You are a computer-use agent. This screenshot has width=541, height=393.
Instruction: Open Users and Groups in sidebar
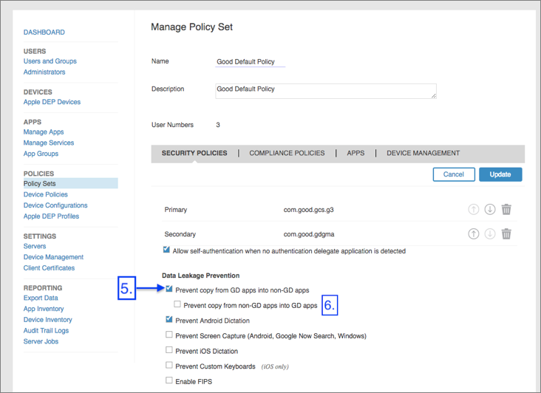point(50,61)
